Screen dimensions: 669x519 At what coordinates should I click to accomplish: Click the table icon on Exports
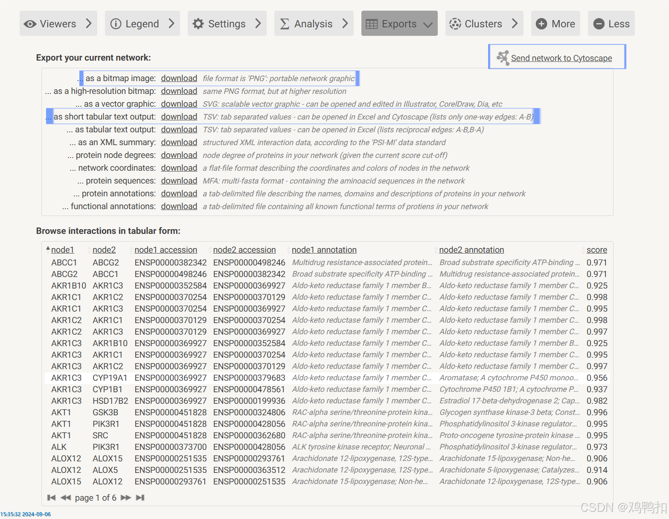click(x=372, y=24)
